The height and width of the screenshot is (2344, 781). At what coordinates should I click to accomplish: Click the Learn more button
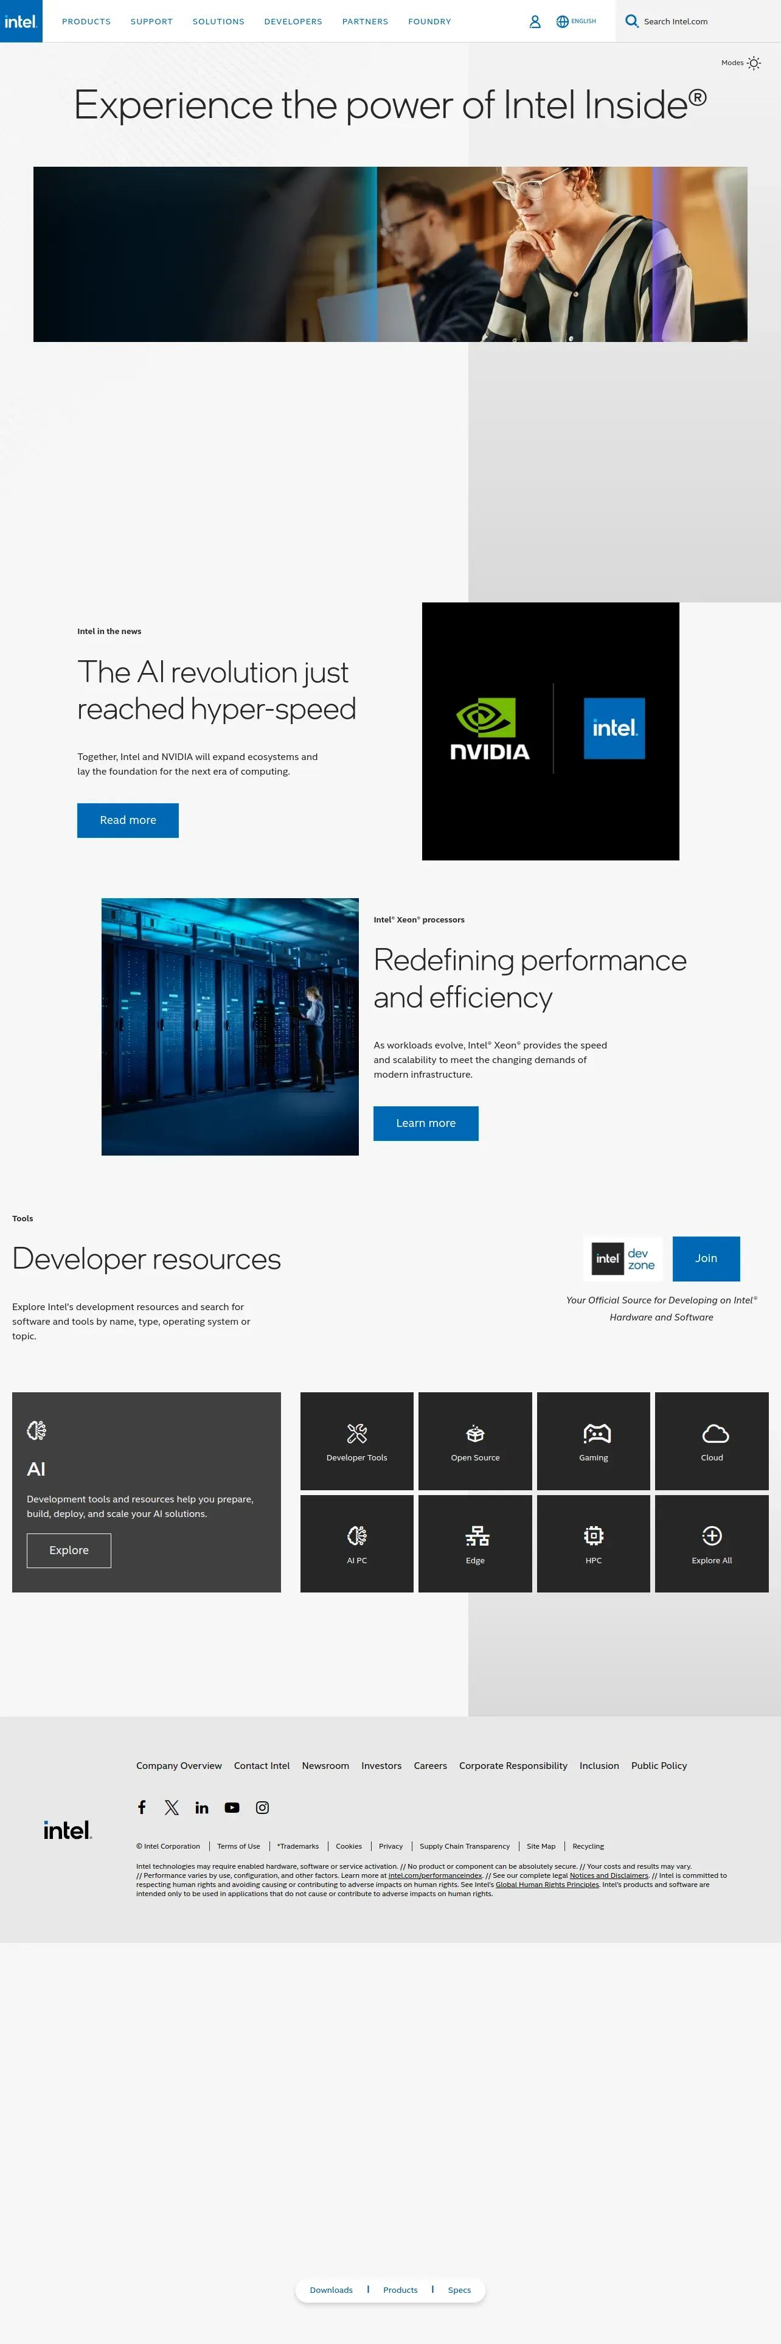(426, 1123)
